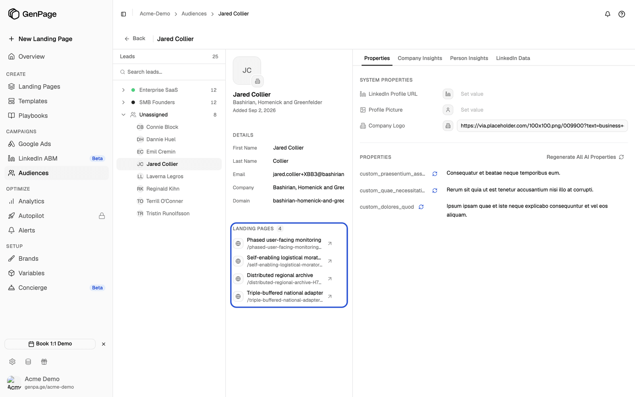Image resolution: width=635 pixels, height=397 pixels.
Task: Click the company badge on JC avatar
Action: click(x=258, y=81)
